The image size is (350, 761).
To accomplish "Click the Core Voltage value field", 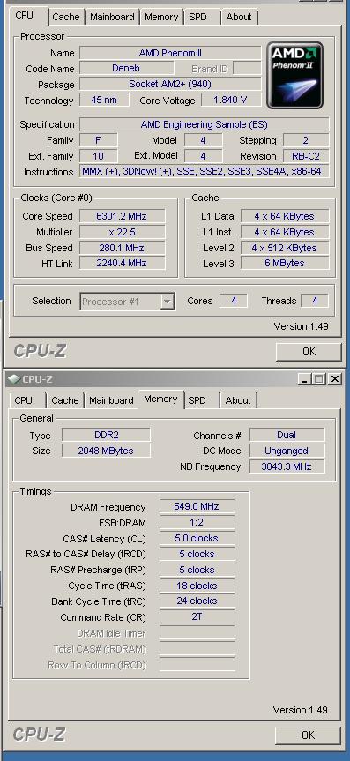I will point(231,101).
